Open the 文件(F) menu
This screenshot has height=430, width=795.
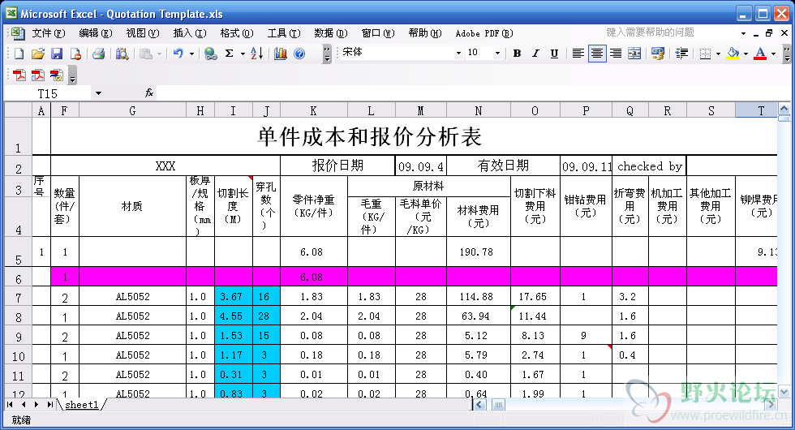pyautogui.click(x=49, y=33)
